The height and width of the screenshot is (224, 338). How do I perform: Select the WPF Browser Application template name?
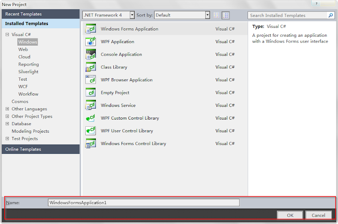(126, 80)
